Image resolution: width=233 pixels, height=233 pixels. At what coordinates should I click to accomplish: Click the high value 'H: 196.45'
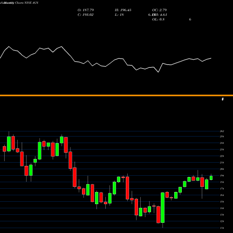(x=123, y=10)
